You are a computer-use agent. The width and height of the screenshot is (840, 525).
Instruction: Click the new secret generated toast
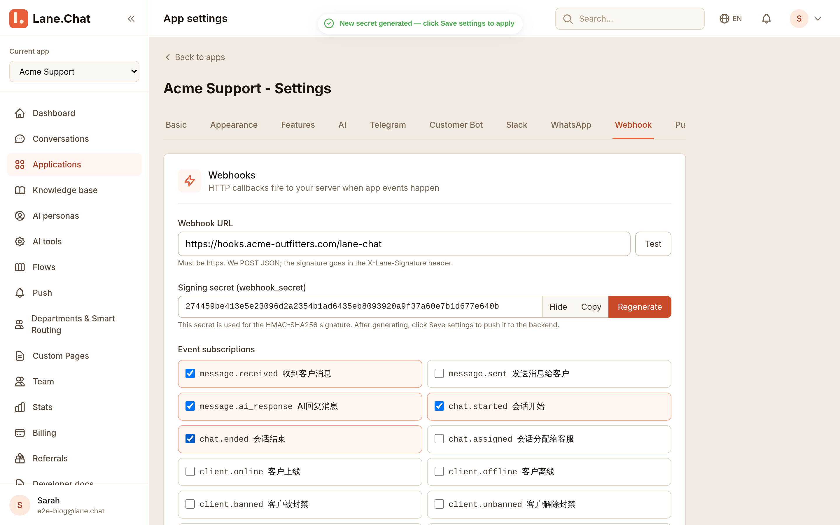(420, 23)
